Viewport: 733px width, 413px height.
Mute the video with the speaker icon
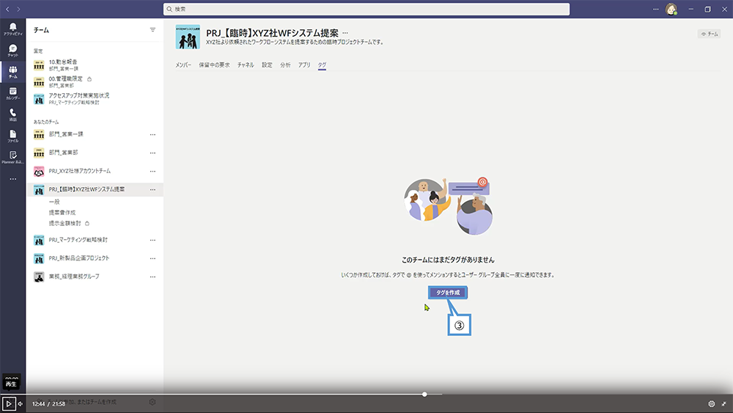tap(20, 403)
